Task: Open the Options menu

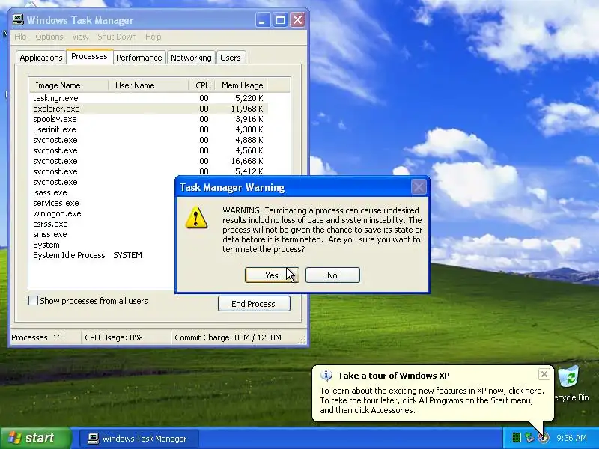Action: pyautogui.click(x=49, y=37)
